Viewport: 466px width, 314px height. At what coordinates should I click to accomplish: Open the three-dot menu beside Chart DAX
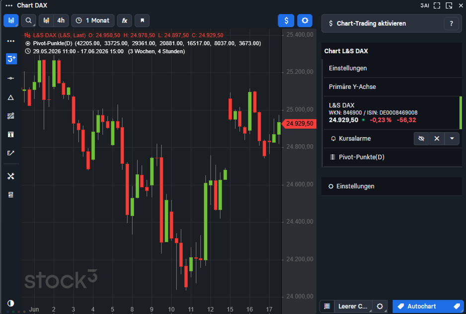coord(9,5)
